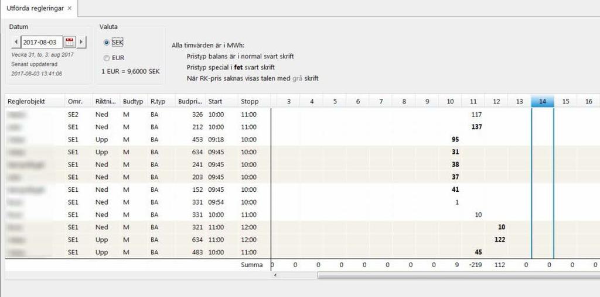Select EUR currency radio button

pyautogui.click(x=106, y=58)
